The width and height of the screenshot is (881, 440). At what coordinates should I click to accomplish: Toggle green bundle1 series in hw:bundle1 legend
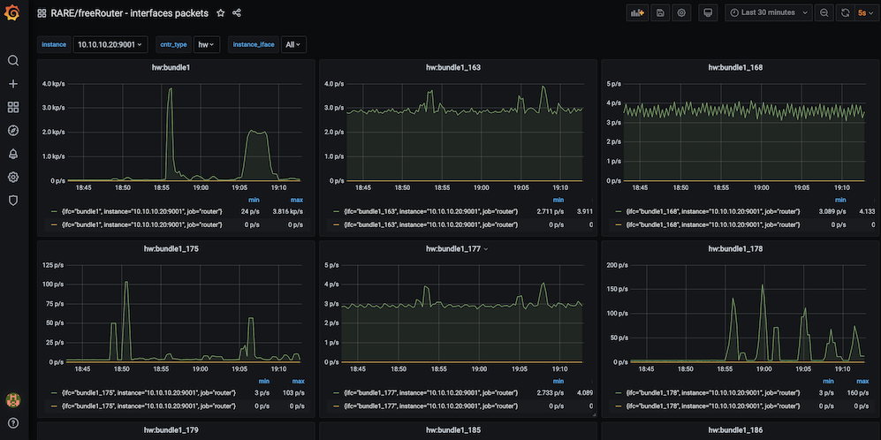142,211
